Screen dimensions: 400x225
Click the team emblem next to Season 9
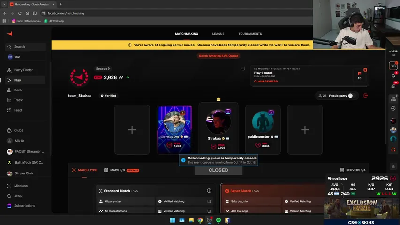pyautogui.click(x=79, y=77)
